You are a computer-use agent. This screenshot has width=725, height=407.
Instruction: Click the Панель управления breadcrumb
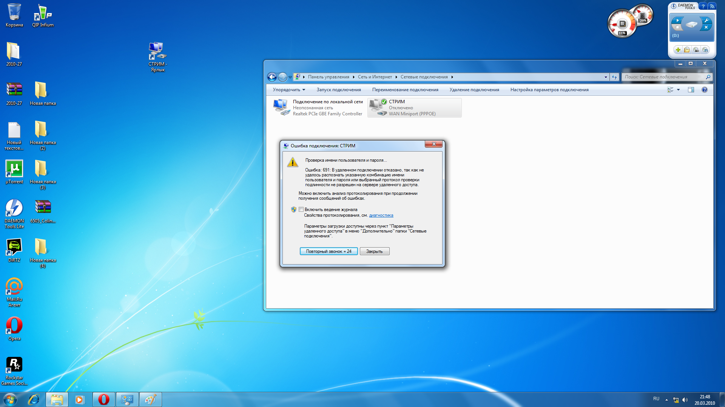[329, 77]
